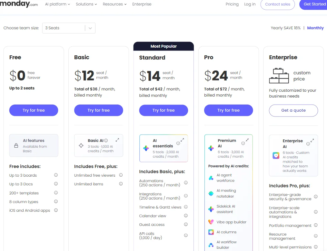Go to Pricing in the header
Screen dimensions: 327x251
(232, 4)
